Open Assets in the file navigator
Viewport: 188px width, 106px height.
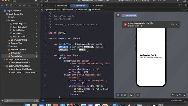14,47
